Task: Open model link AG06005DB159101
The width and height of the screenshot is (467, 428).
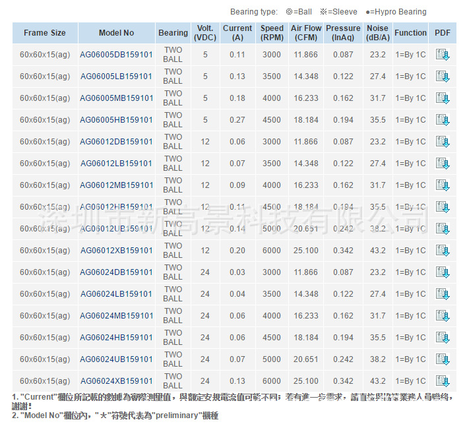Action: [x=117, y=55]
